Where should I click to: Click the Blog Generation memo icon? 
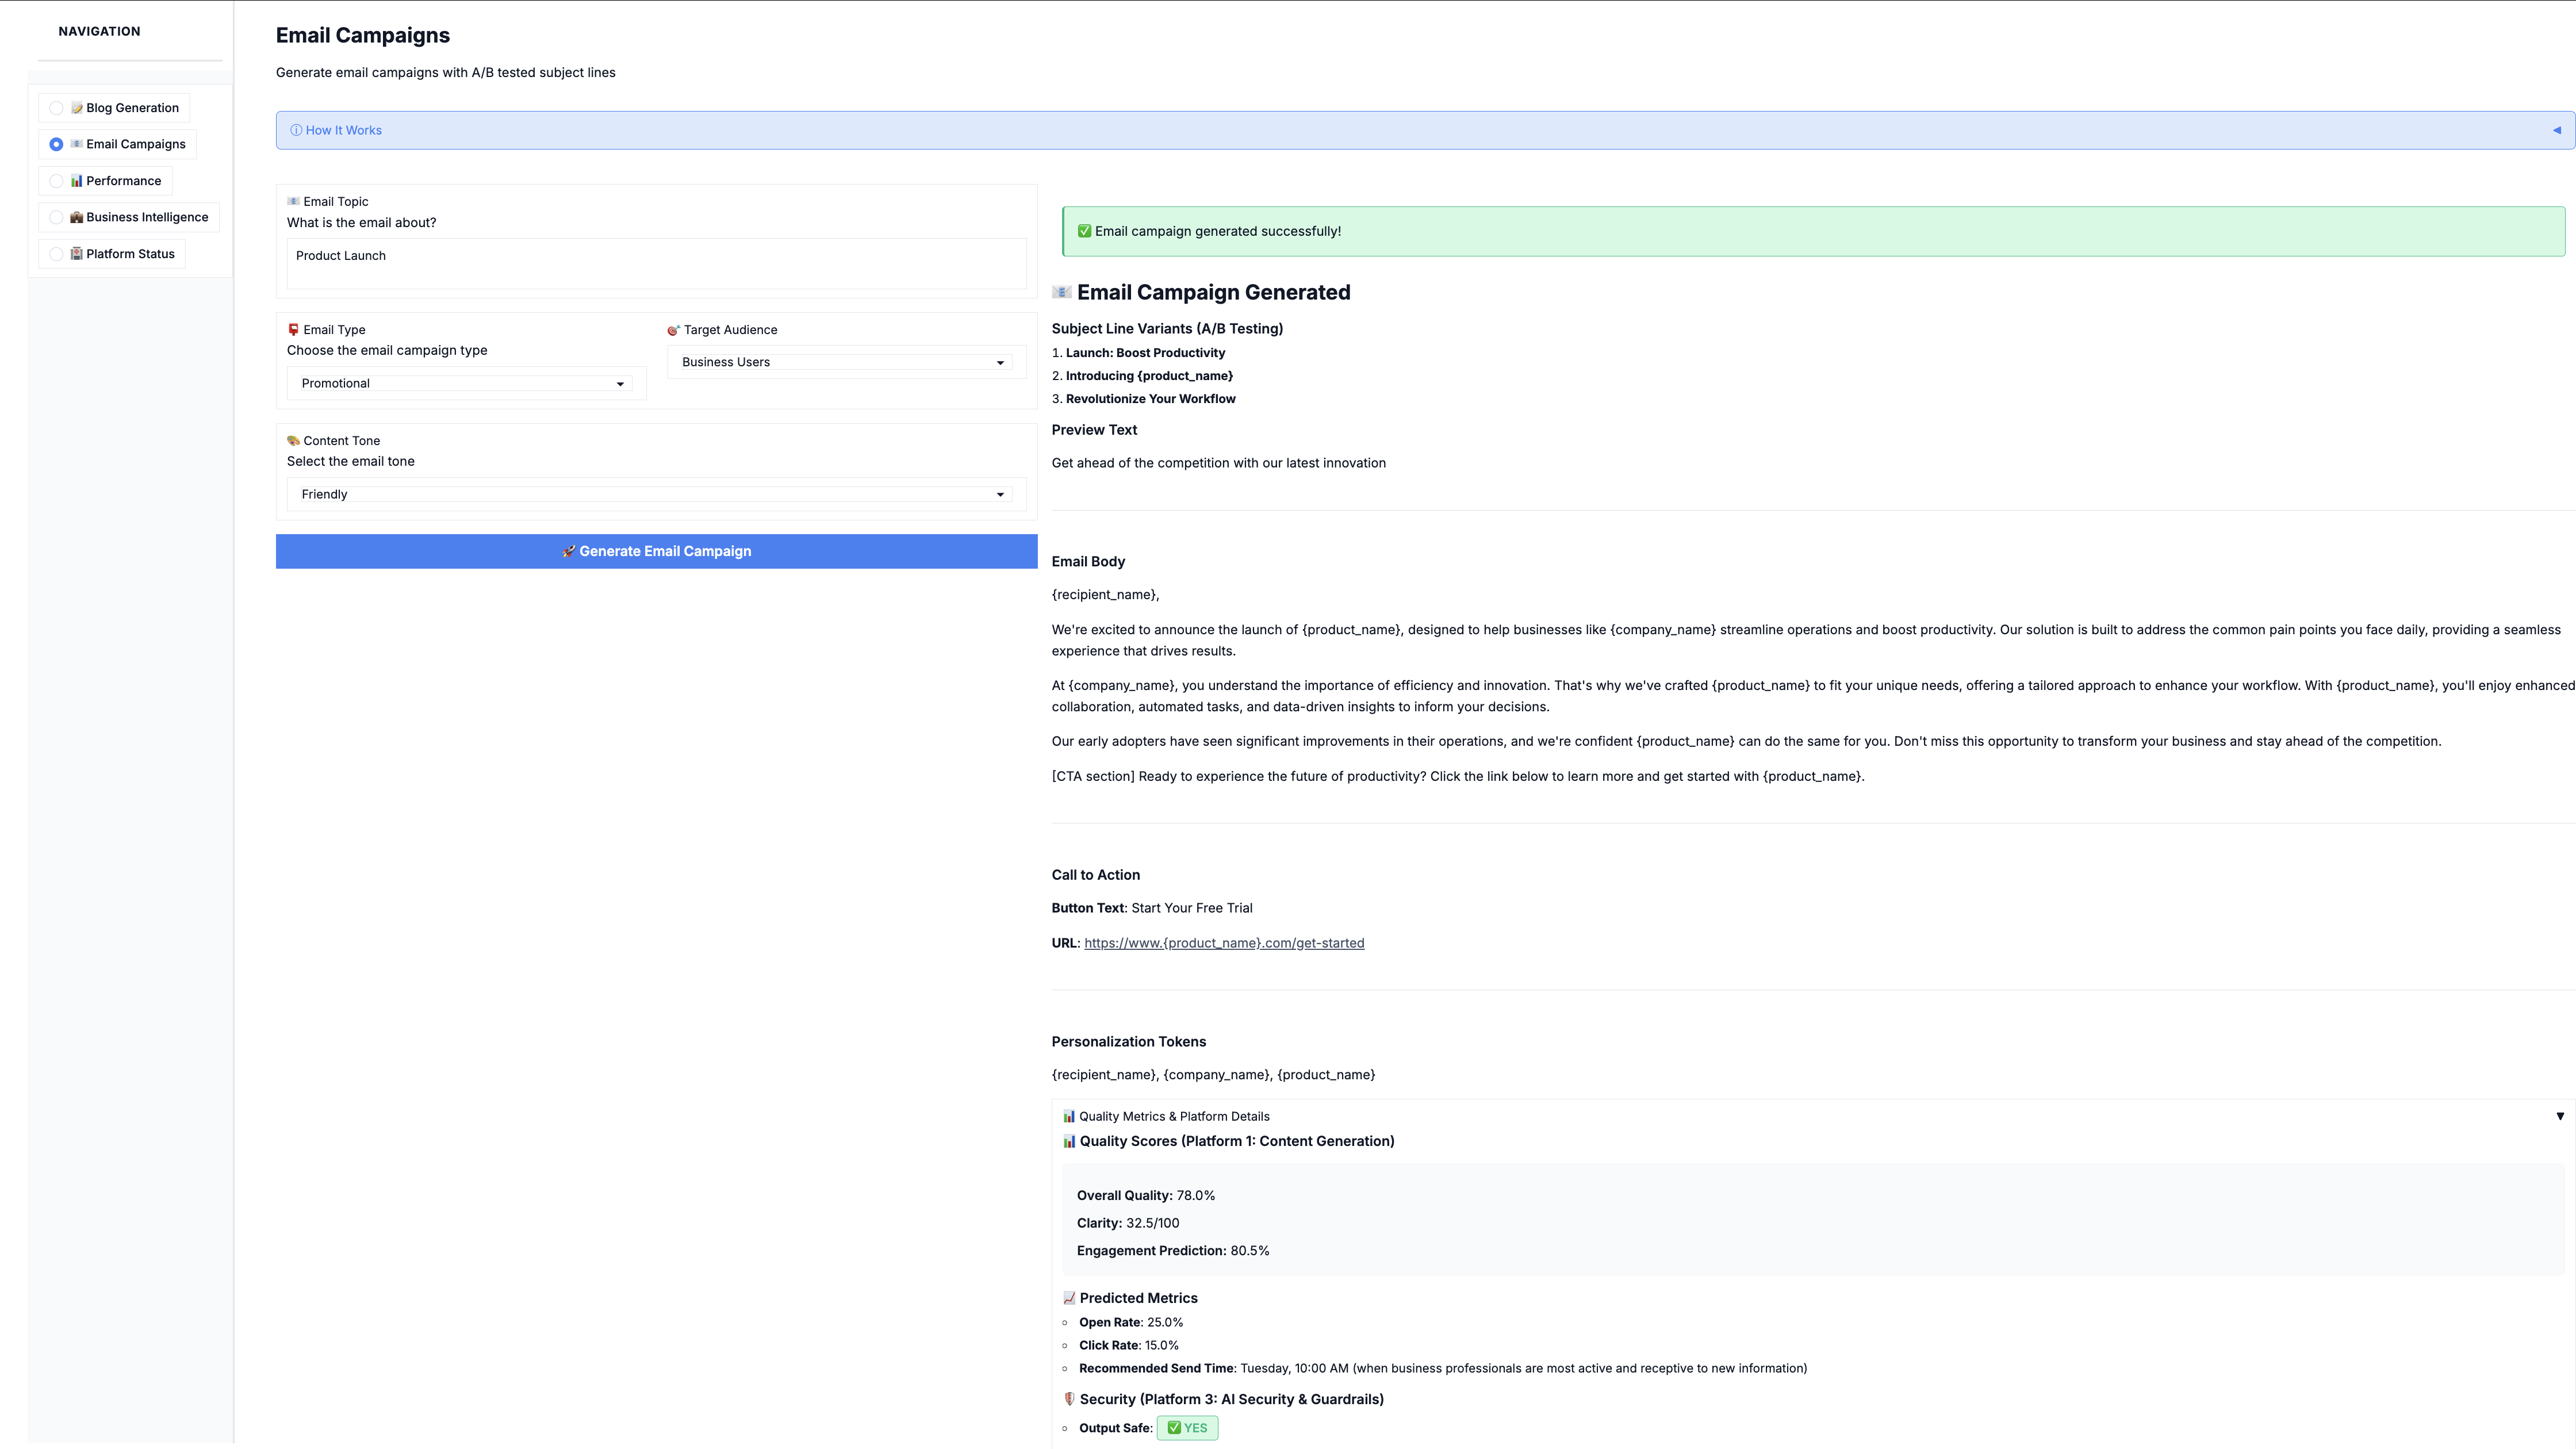coord(77,108)
